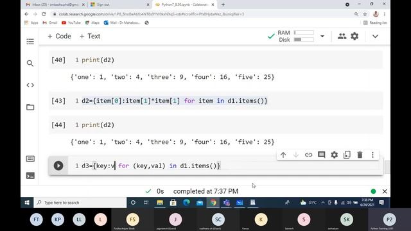Open the Apps bookmark shortcut
Screen dimensions: 411x231
pyautogui.click(x=31, y=23)
